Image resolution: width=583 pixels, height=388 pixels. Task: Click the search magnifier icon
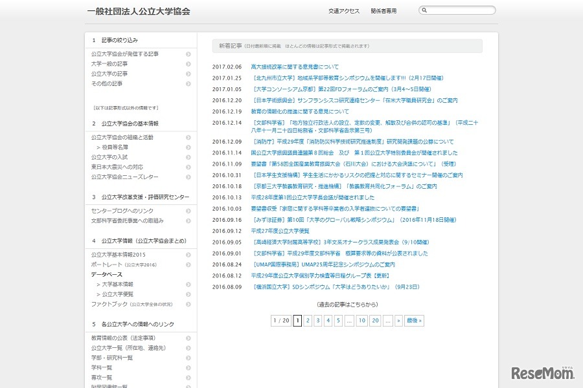click(x=424, y=11)
